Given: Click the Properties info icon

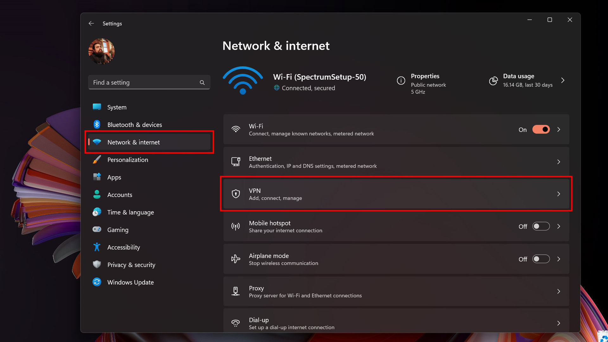Looking at the screenshot, I should (401, 81).
